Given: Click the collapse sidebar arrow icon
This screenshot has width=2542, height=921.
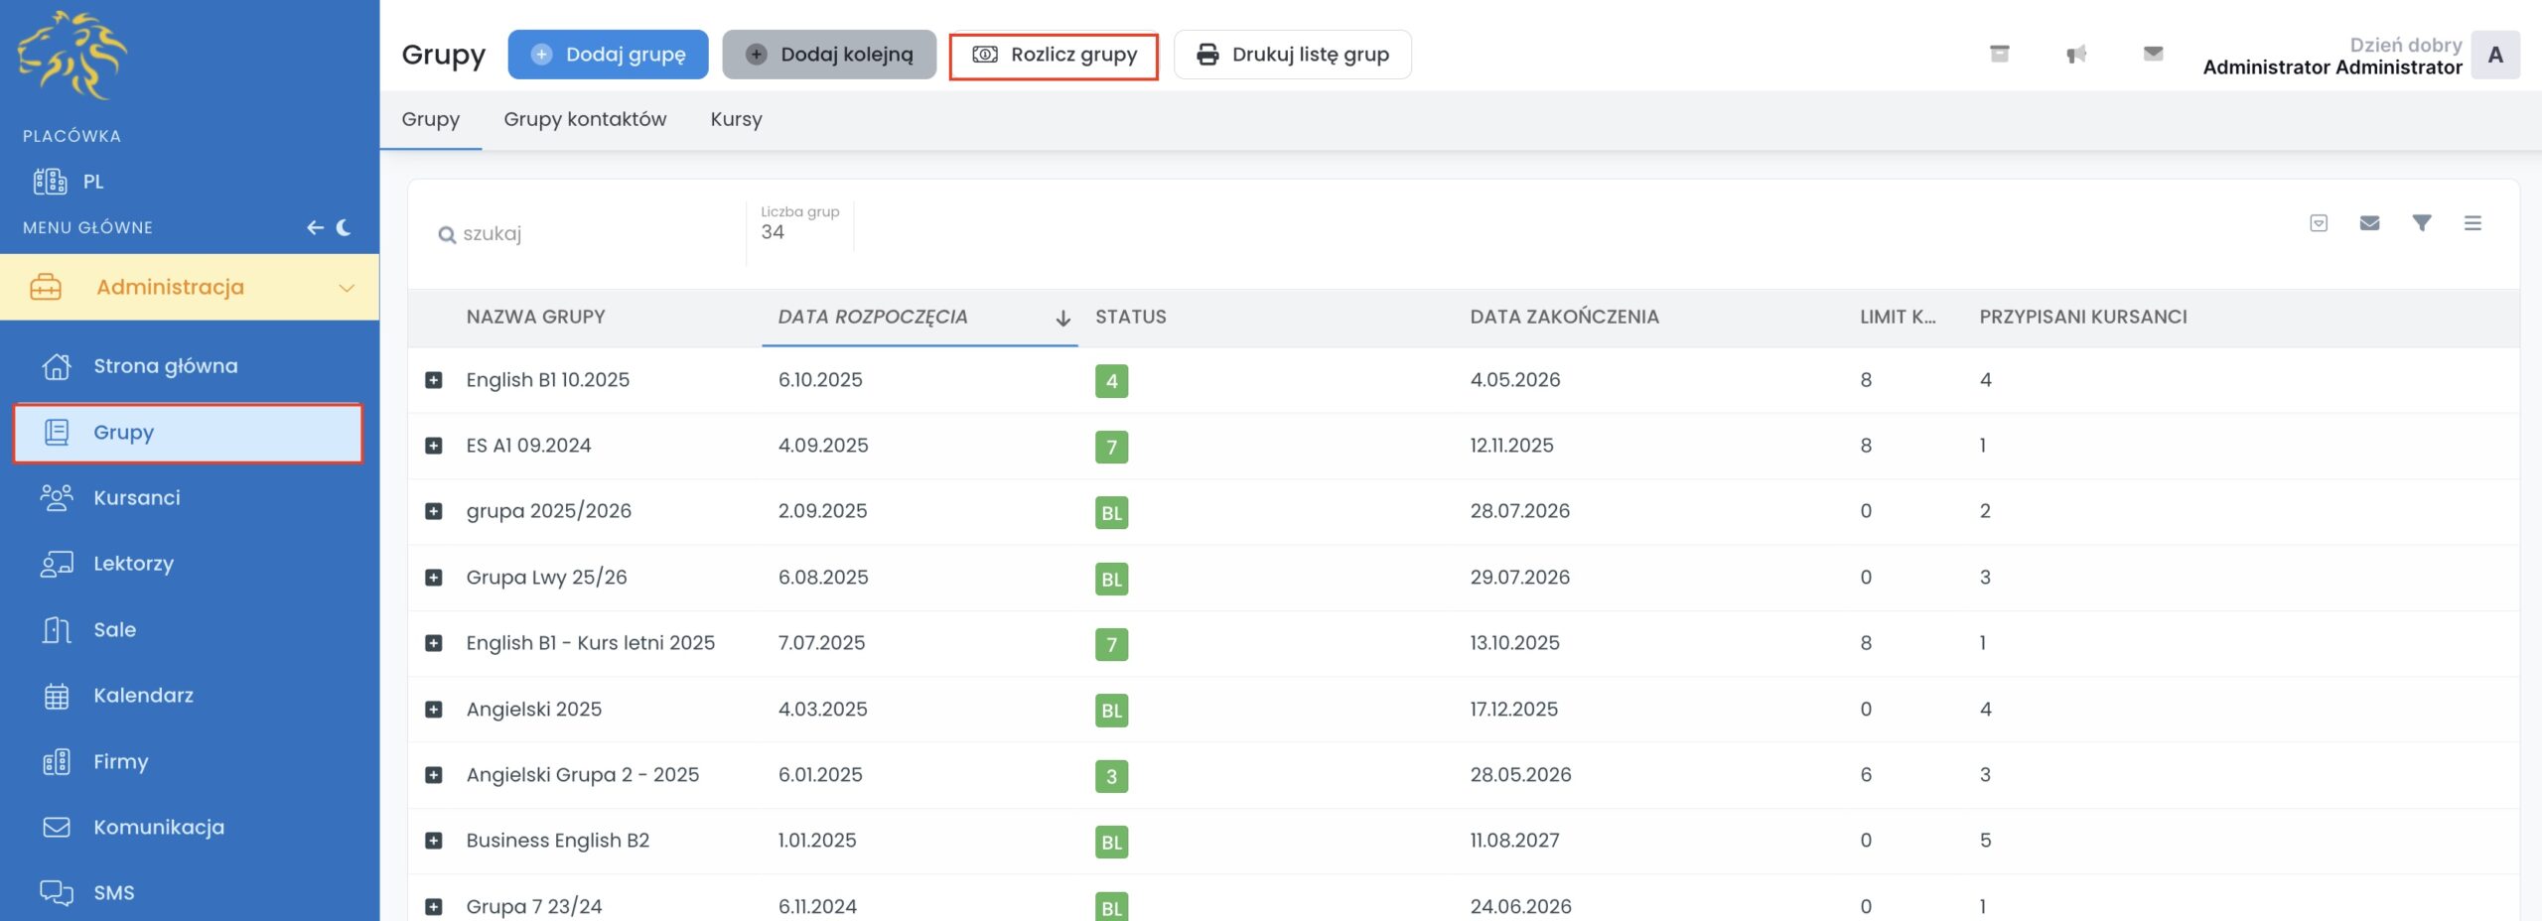Looking at the screenshot, I should pos(315,227).
